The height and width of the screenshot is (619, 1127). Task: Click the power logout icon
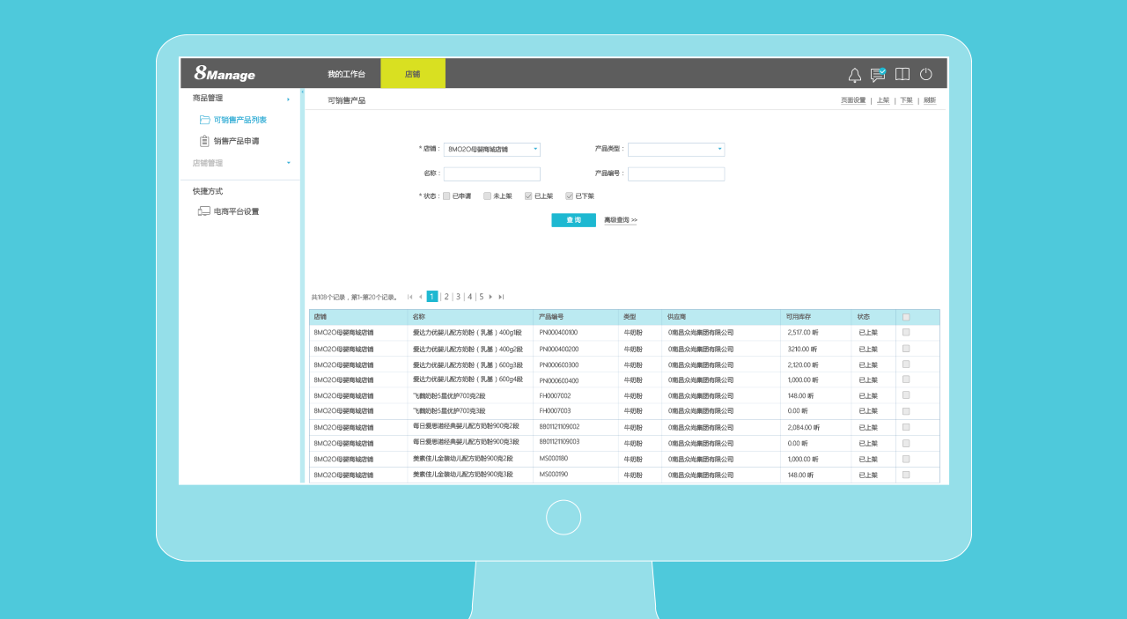(926, 75)
